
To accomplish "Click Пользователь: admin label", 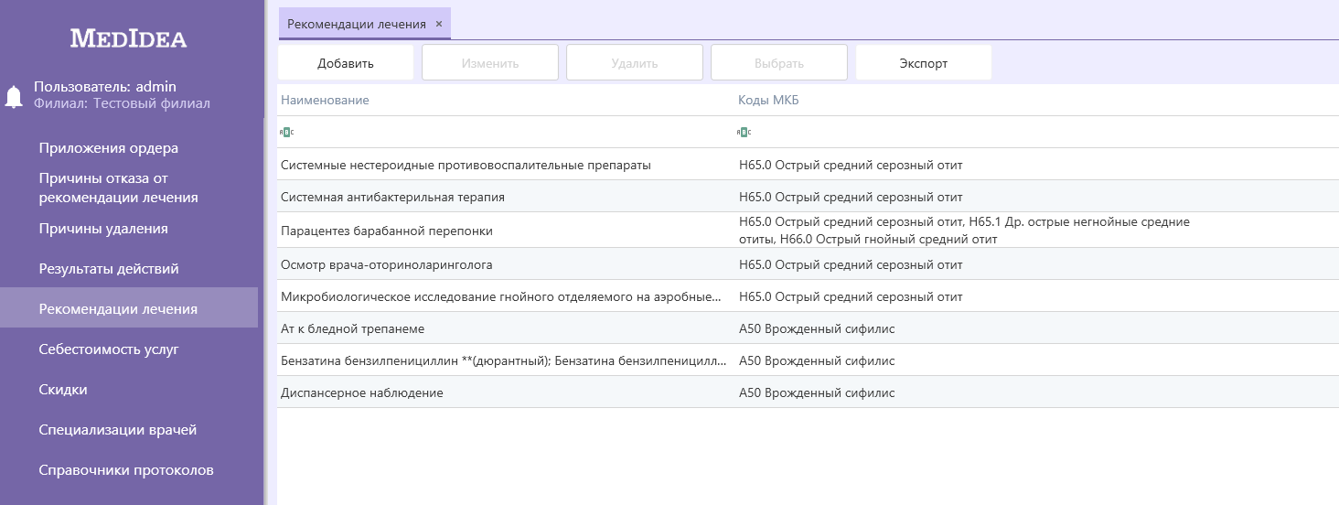I will pos(105,87).
